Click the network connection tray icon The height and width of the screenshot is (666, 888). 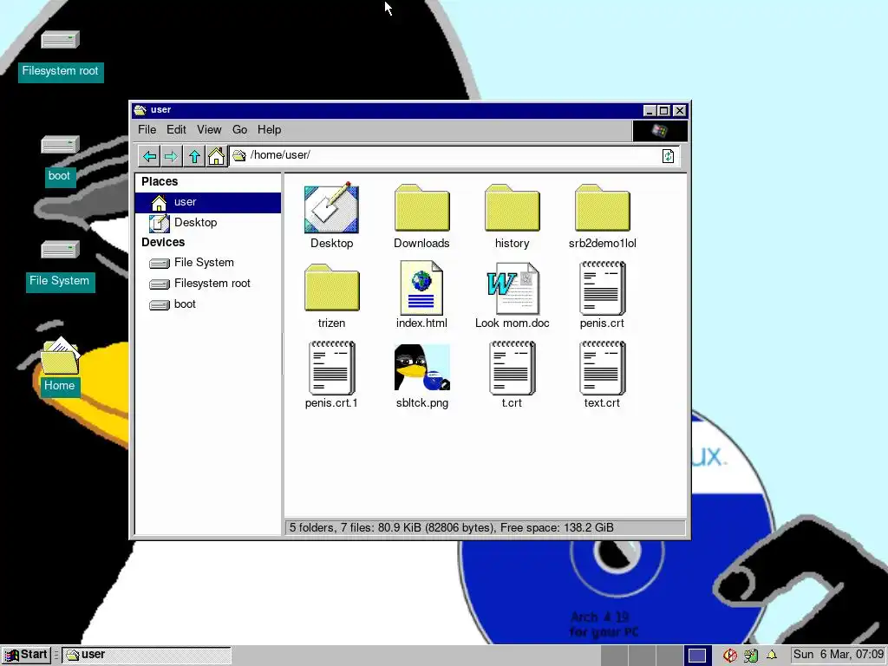tap(750, 656)
